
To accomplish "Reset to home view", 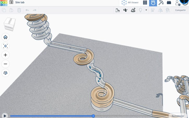I will pyautogui.click(x=5, y=37).
